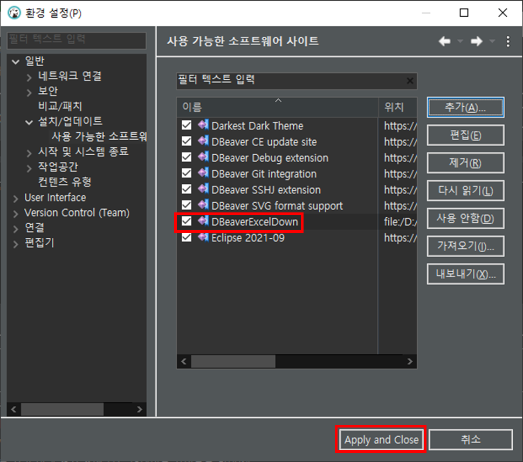Click the preferences tree filter text field
The height and width of the screenshot is (462, 523).
click(x=77, y=40)
